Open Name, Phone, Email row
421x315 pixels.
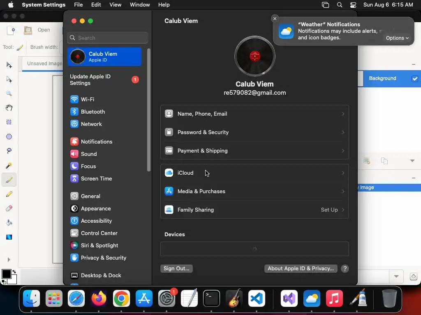254,114
